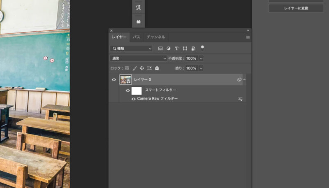Switch to the チャンネル tab
329x188 pixels.
[156, 37]
